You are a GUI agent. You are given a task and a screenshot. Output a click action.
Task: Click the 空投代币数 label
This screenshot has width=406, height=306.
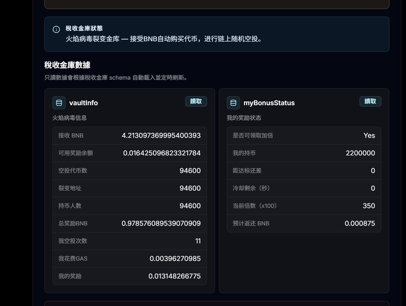(x=73, y=171)
